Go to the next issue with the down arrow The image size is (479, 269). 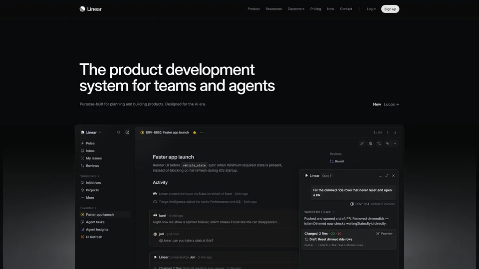coord(395,133)
